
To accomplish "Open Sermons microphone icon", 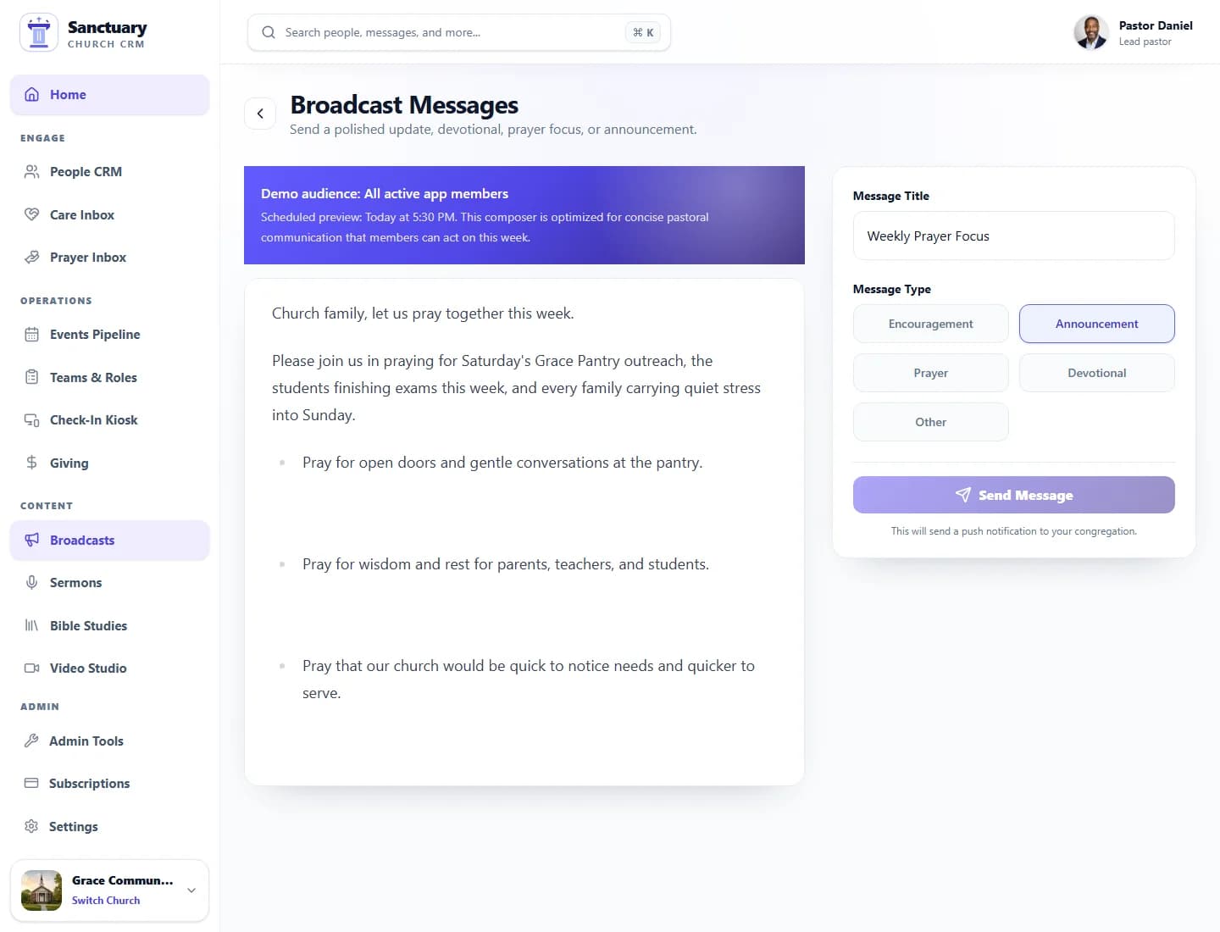I will (31, 583).
